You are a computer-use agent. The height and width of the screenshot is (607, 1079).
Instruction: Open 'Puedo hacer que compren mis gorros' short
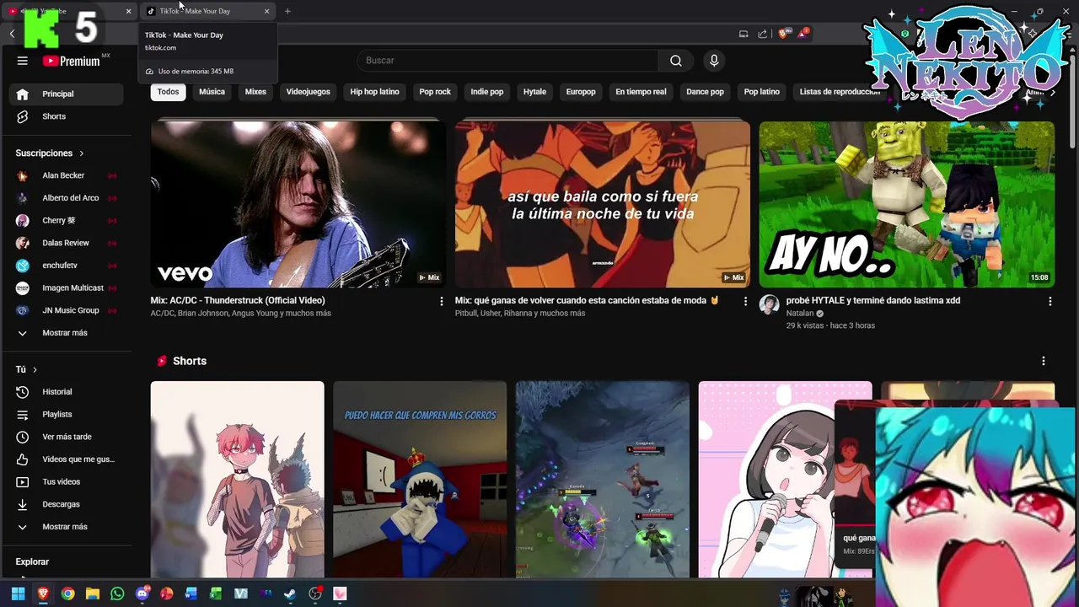click(420, 479)
